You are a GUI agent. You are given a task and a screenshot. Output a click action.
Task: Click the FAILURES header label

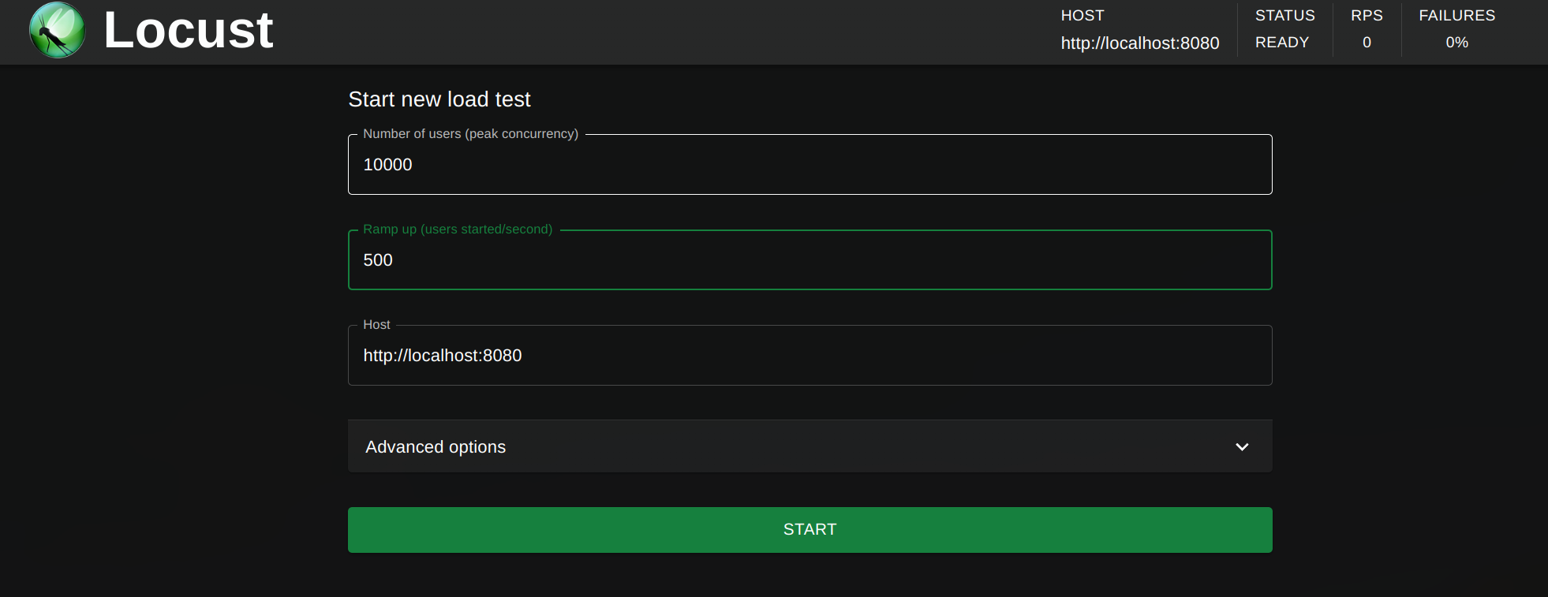[1456, 16]
